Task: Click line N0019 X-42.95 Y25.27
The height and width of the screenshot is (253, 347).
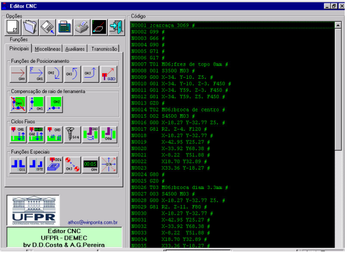Action: (x=233, y=142)
